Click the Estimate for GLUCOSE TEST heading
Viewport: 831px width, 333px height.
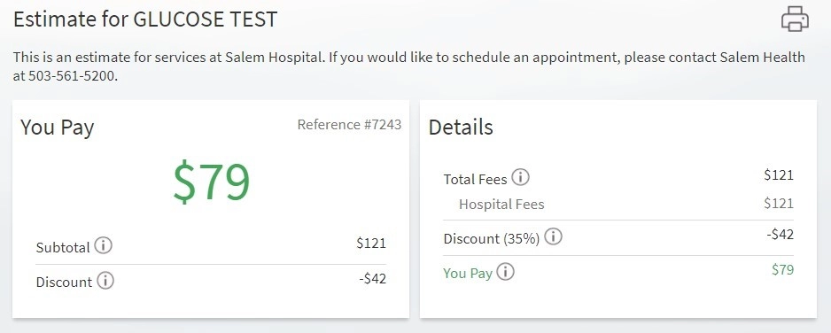[x=145, y=19]
